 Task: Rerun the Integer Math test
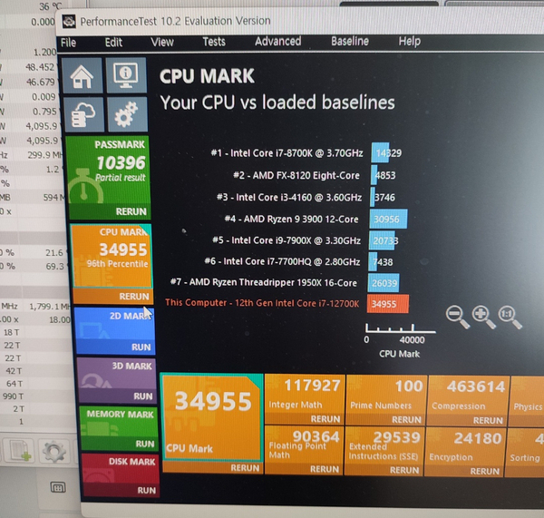click(x=325, y=419)
